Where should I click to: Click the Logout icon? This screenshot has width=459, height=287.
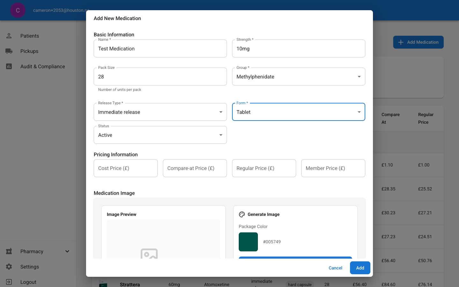tap(9, 282)
